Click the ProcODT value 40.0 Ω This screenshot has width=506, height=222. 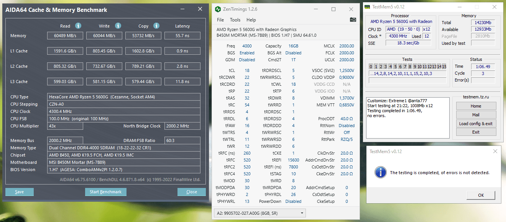tap(347, 119)
